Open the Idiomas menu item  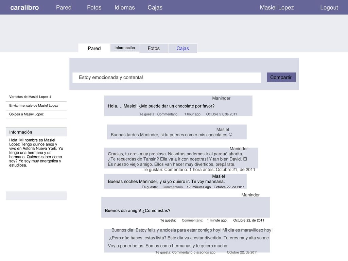(x=124, y=7)
